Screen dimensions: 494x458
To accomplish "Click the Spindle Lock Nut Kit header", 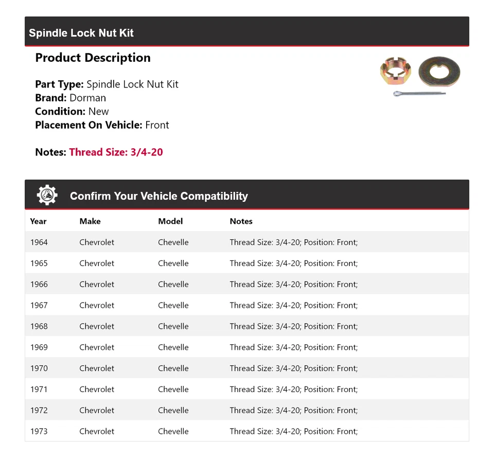I will click(x=81, y=33).
